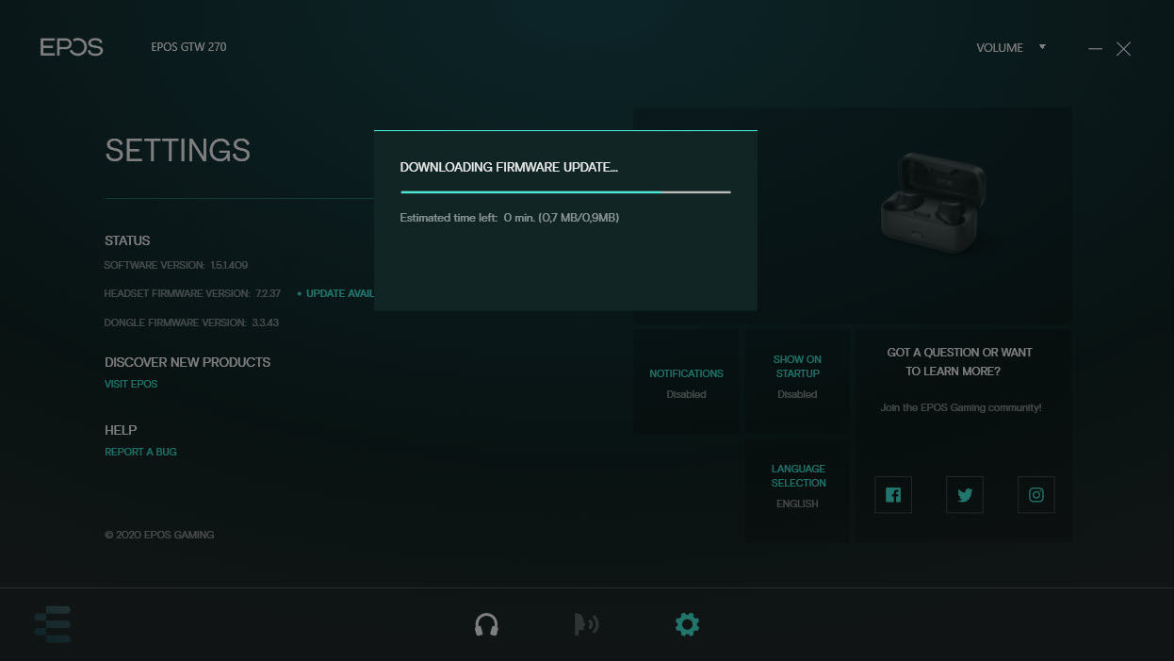The image size is (1174, 661).
Task: Click the firmware download progress bar
Action: pos(565,191)
